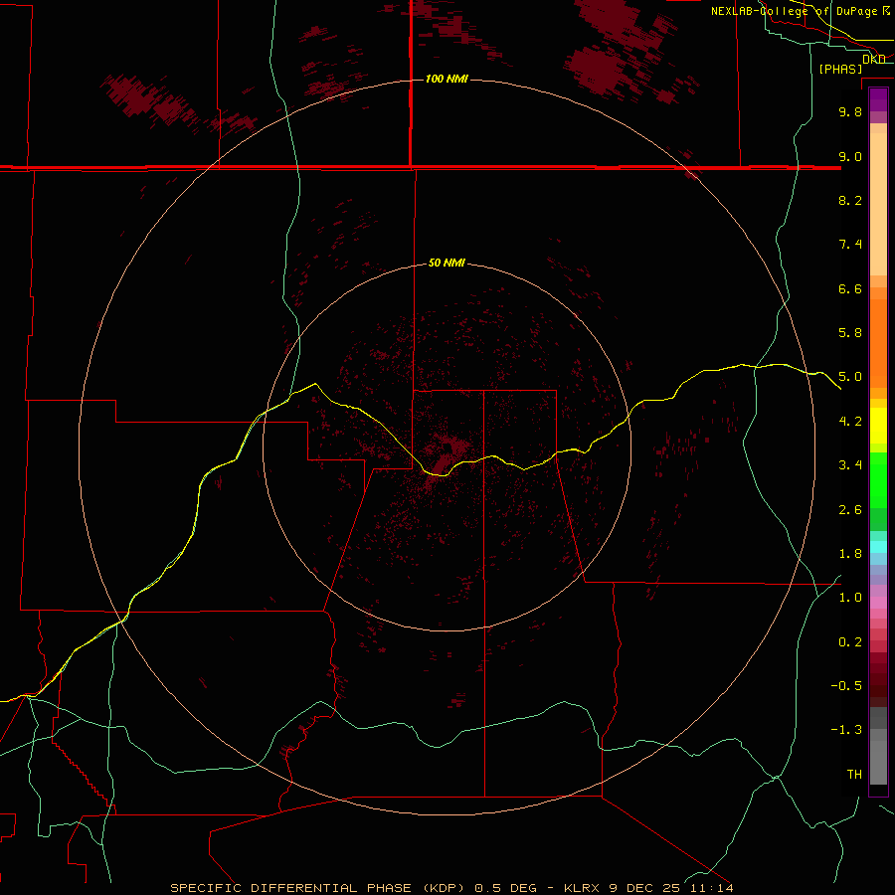Image resolution: width=895 pixels, height=895 pixels.
Task: Select the 1.0 colorbar scale value
Action: pyautogui.click(x=850, y=598)
